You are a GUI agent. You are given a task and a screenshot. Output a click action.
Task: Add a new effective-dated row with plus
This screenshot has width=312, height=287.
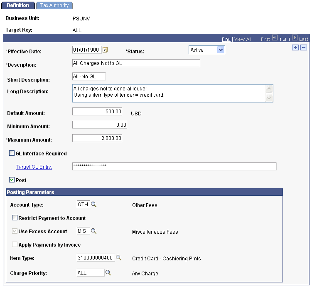coord(295,47)
